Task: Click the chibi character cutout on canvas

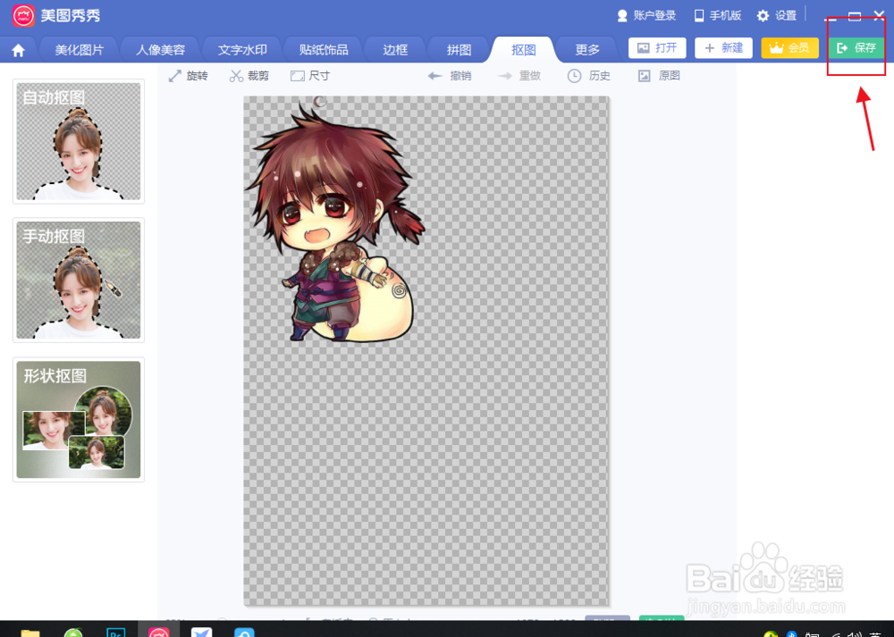Action: (334, 222)
